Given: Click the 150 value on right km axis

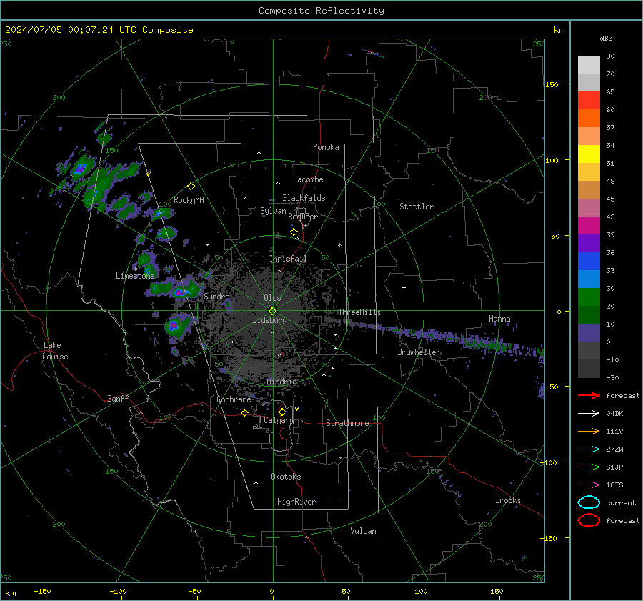Looking at the screenshot, I should click(552, 84).
